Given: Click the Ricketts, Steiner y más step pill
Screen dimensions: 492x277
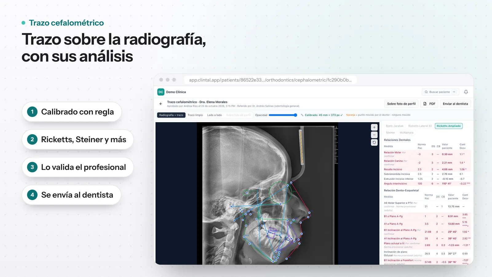Looking at the screenshot, I should pyautogui.click(x=78, y=139).
